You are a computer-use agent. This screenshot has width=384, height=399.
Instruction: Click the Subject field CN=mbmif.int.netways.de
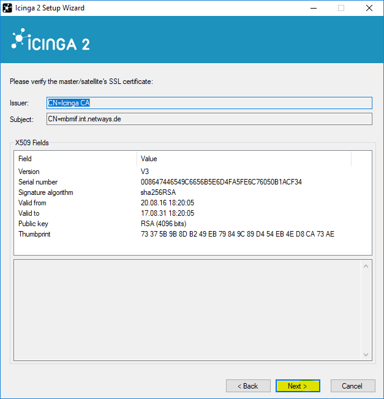[209, 119]
